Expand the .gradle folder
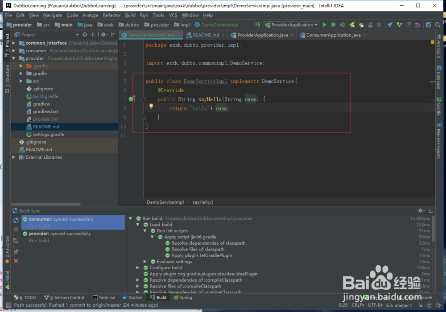The height and width of the screenshot is (312, 446). point(21,66)
